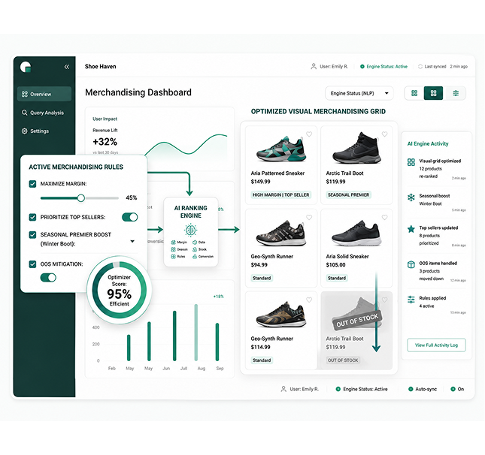Click the Season icon in AI Ranking Engine
Image resolution: width=485 pixels, height=455 pixels.
click(x=173, y=249)
